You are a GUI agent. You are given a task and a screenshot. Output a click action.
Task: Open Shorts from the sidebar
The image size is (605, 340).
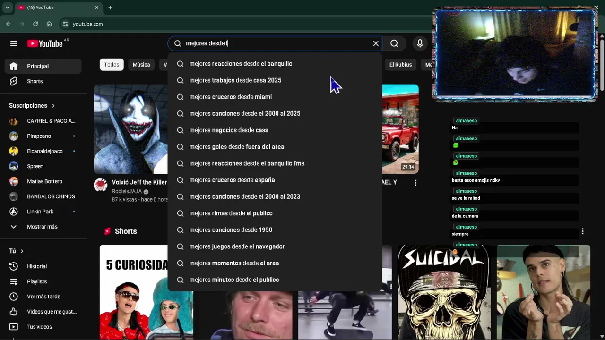pos(43,81)
